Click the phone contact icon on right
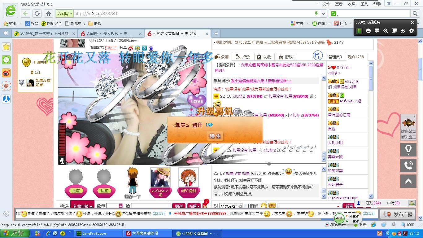The height and width of the screenshot is (238, 423). pos(408,165)
